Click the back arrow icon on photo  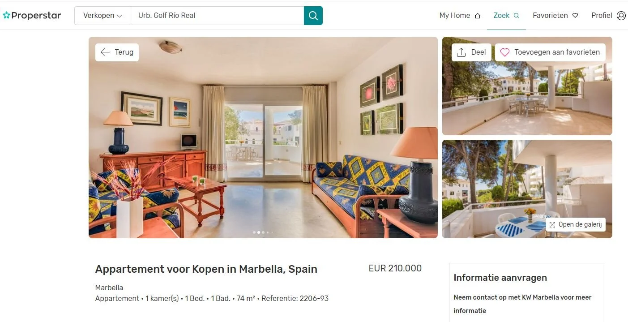coord(105,52)
